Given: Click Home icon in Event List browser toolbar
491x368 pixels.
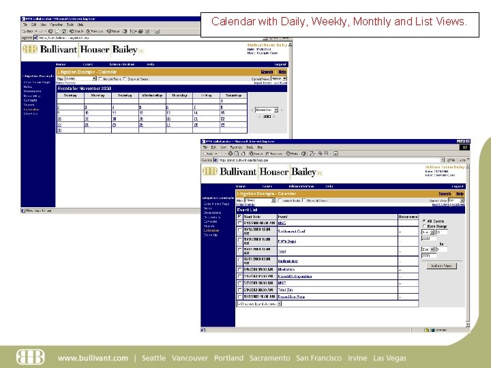Looking at the screenshot, I should point(243,153).
